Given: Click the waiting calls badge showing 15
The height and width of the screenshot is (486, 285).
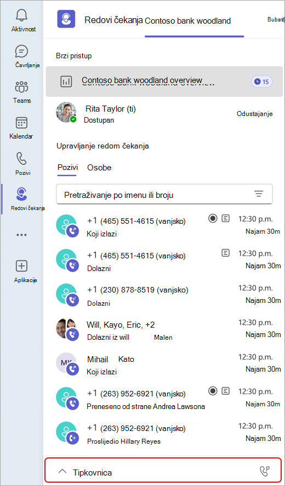Looking at the screenshot, I should [261, 81].
